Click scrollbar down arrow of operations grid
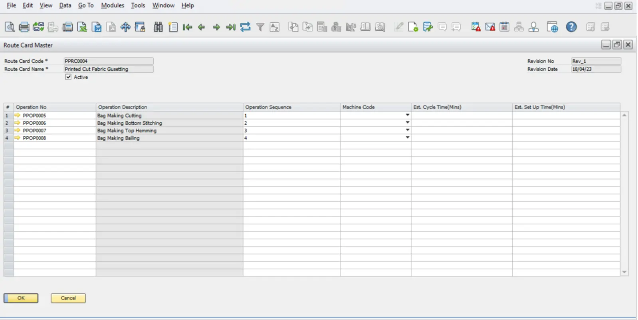The image size is (638, 320). click(624, 272)
